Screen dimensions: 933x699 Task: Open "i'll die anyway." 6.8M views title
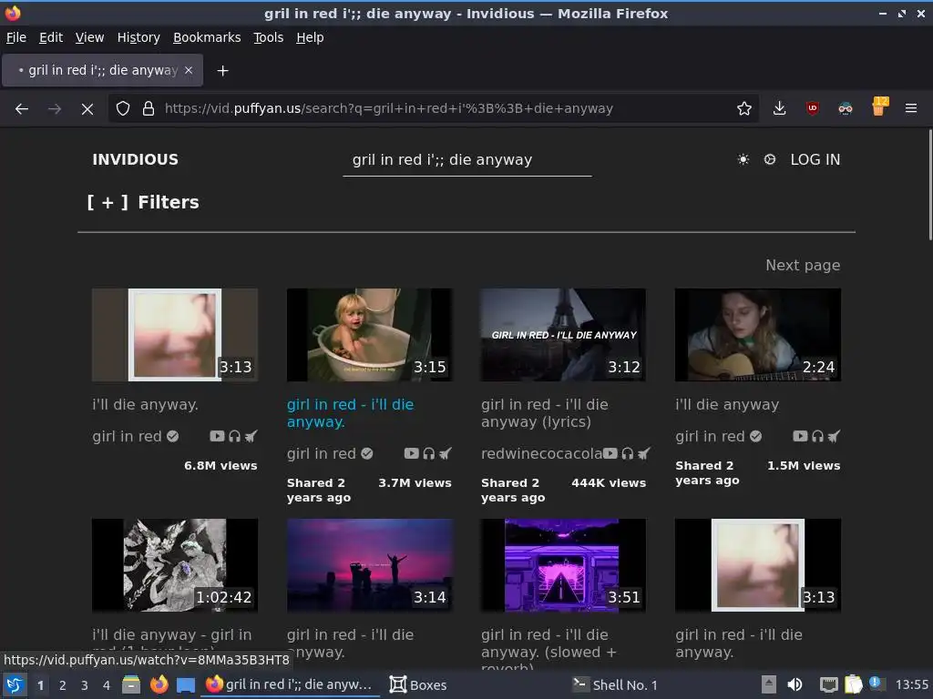(x=145, y=405)
